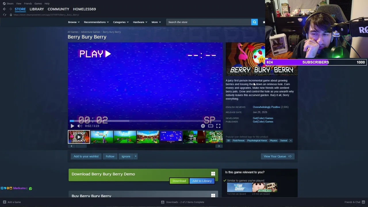The width and height of the screenshot is (368, 207).
Task: Select the "THE HOLE GROWS LARGER" thumbnail
Action: (214, 137)
